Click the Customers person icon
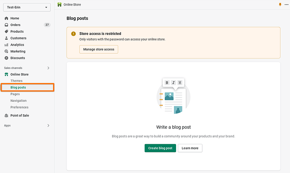The width and height of the screenshot is (290, 173). (6, 38)
